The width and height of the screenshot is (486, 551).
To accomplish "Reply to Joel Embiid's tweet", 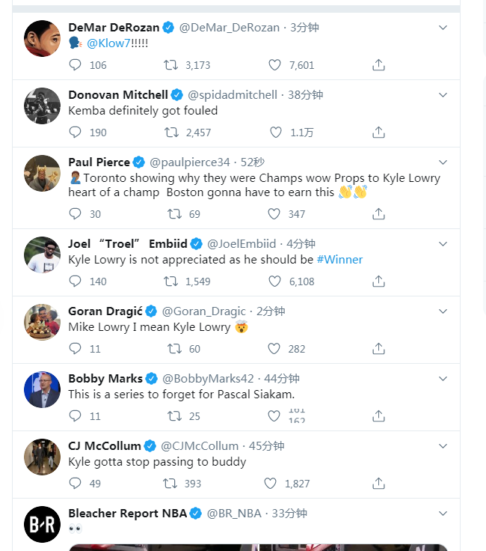I will click(75, 281).
